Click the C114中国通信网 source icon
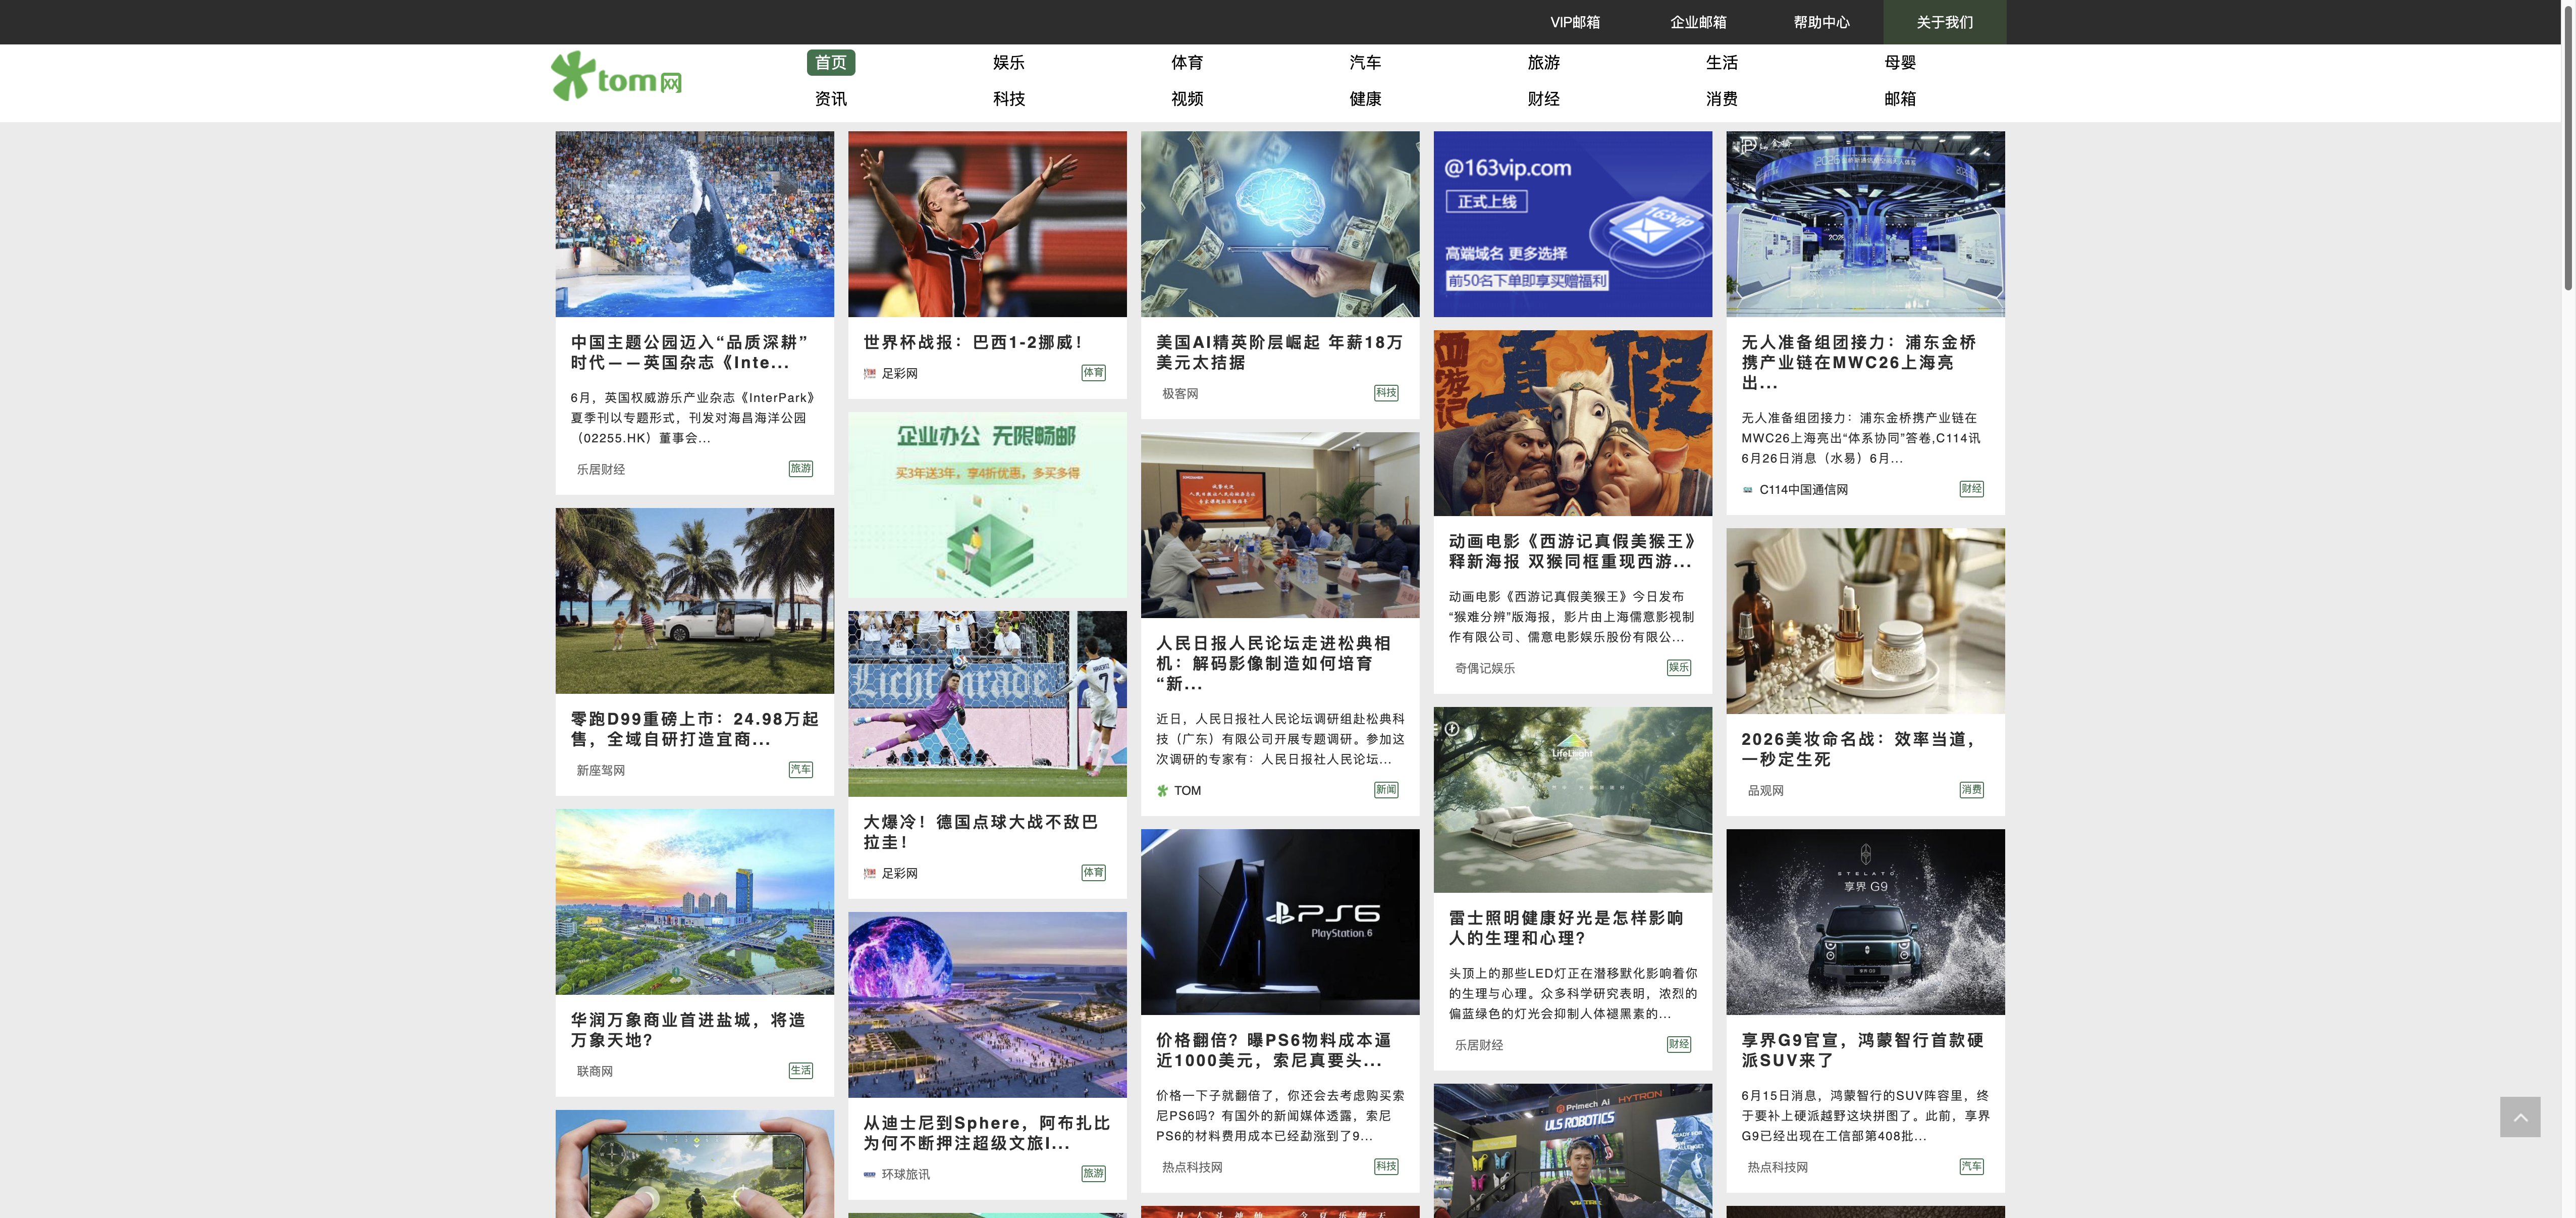This screenshot has height=1218, width=2576. pos(1747,489)
